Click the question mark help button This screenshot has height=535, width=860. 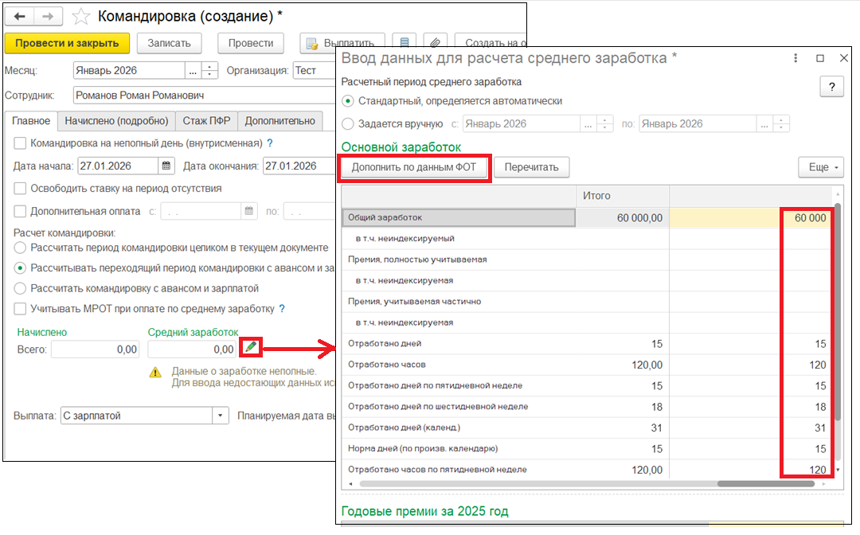tap(831, 87)
